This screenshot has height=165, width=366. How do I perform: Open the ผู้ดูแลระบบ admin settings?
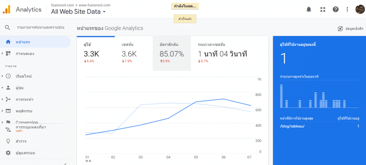click(25, 153)
